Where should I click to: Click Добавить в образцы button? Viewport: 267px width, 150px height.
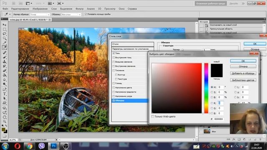tap(243, 73)
